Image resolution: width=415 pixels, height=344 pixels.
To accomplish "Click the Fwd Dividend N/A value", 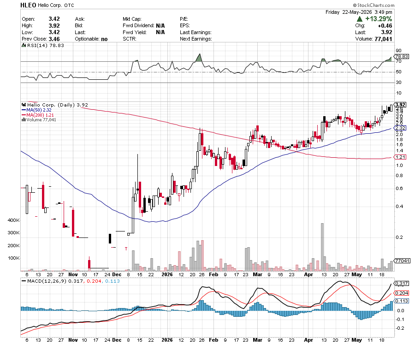I will pos(160,26).
